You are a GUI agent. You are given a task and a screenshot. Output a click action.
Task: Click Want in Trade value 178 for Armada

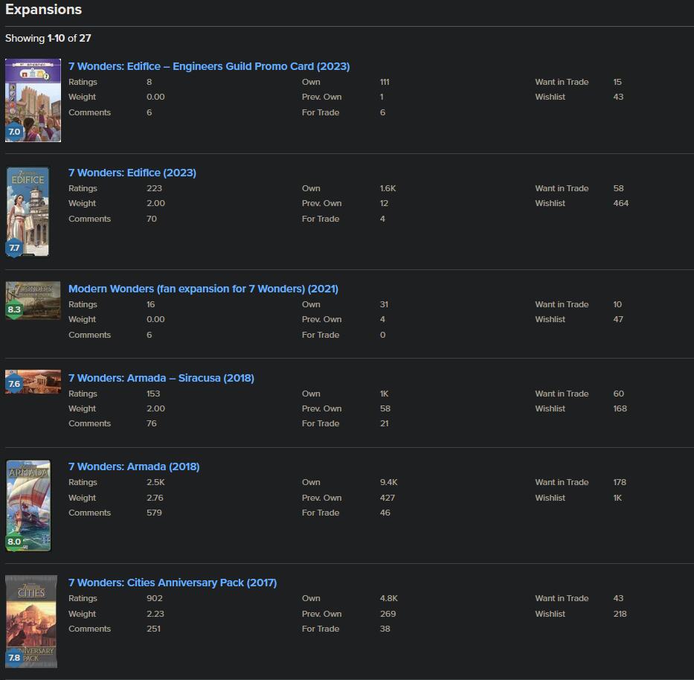(x=620, y=482)
